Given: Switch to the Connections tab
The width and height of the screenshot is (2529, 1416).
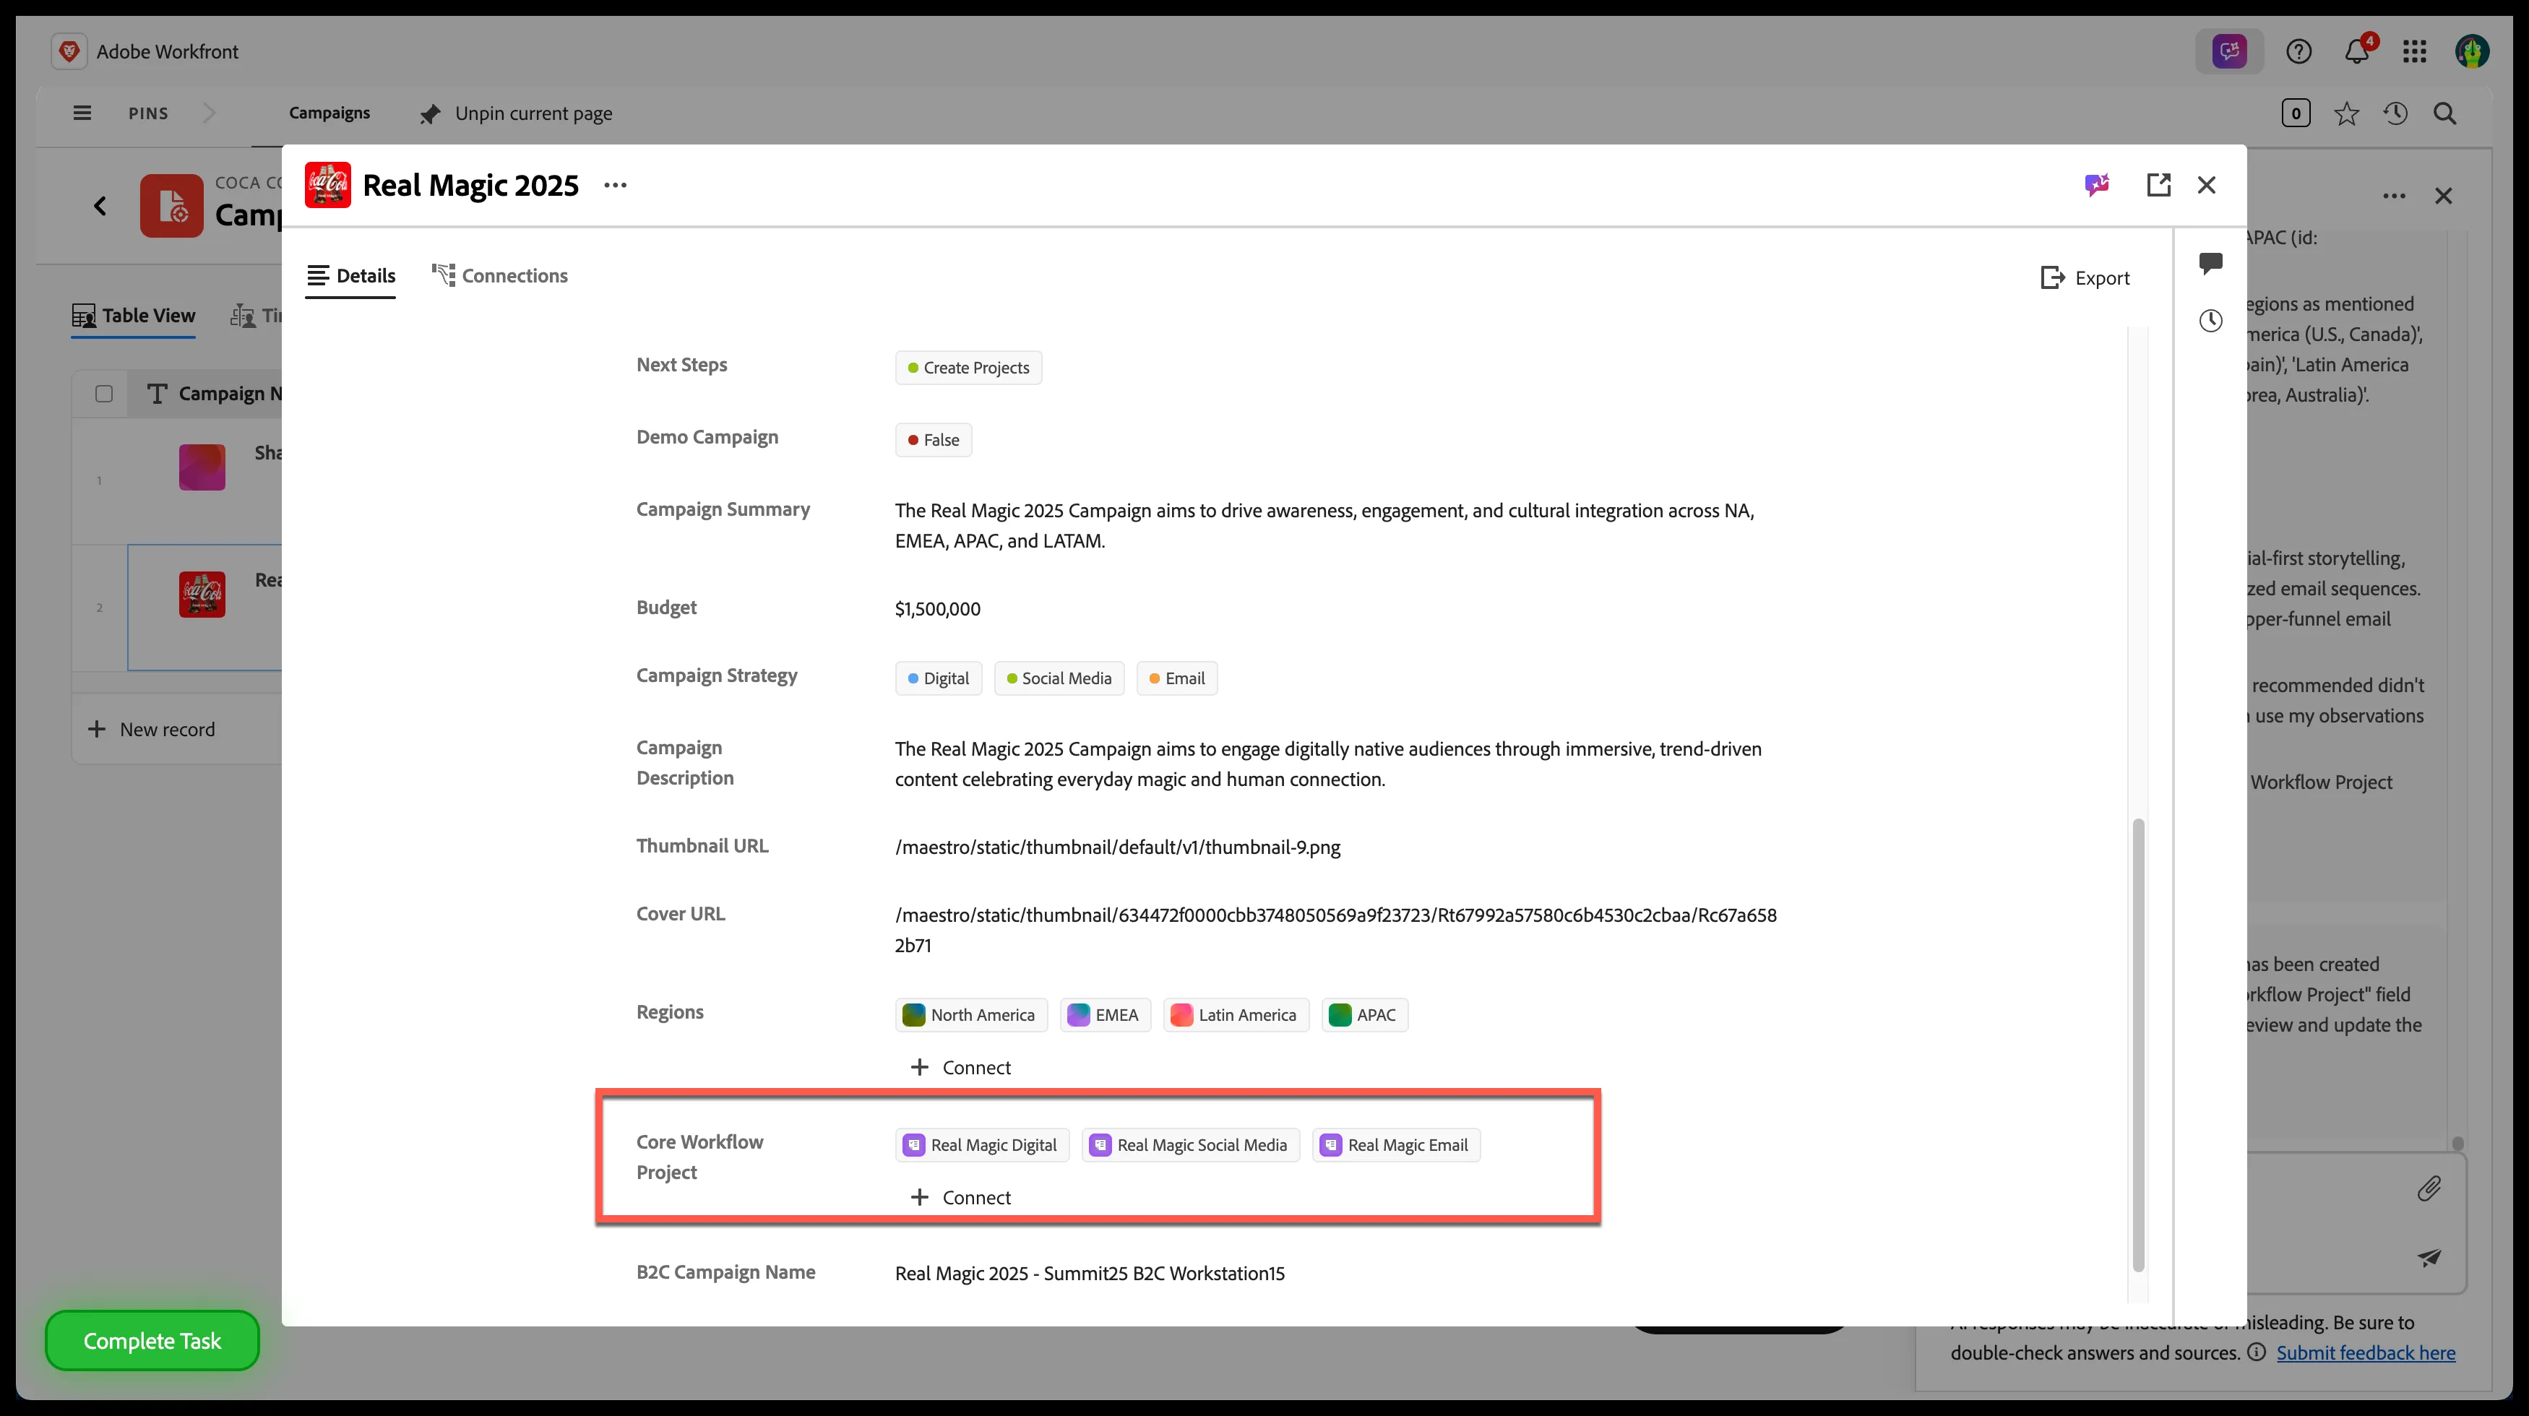Looking at the screenshot, I should pyautogui.click(x=500, y=276).
